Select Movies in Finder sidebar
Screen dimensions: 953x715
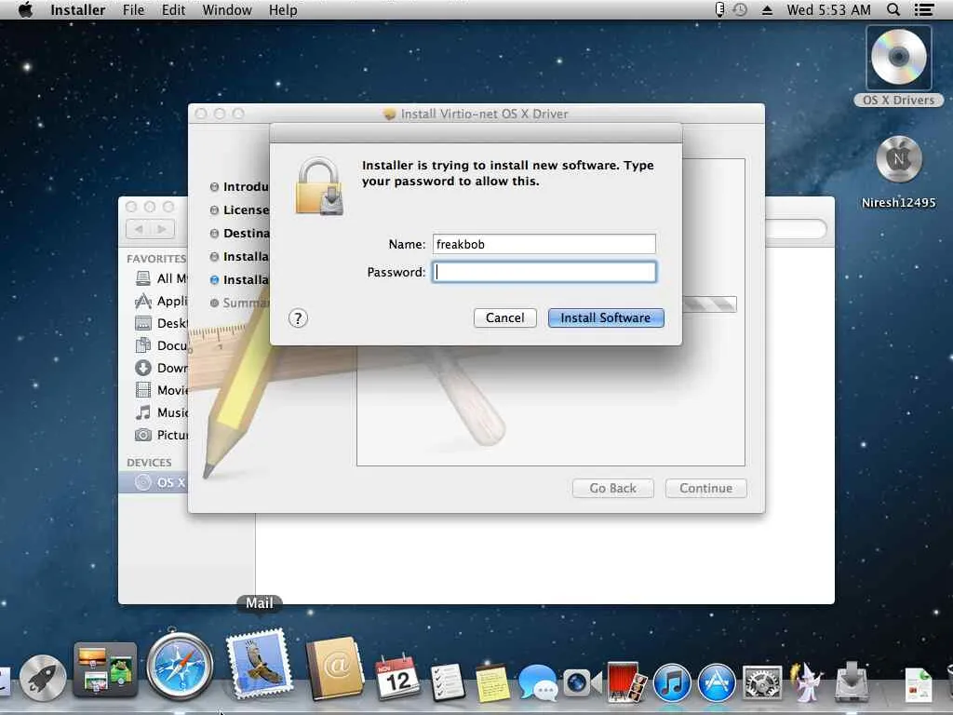pos(161,390)
